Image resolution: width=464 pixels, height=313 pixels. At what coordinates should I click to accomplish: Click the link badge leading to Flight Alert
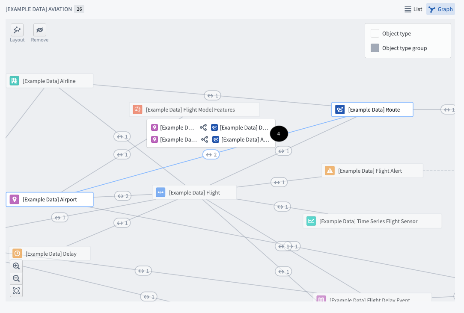coord(279,182)
